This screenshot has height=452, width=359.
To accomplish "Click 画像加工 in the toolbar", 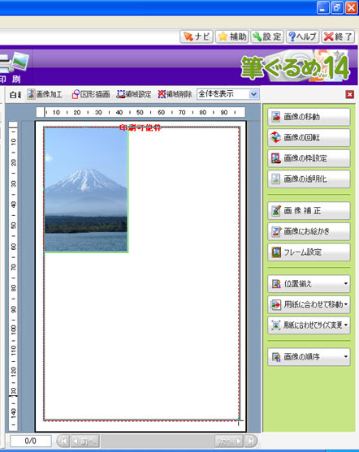I will 45,94.
